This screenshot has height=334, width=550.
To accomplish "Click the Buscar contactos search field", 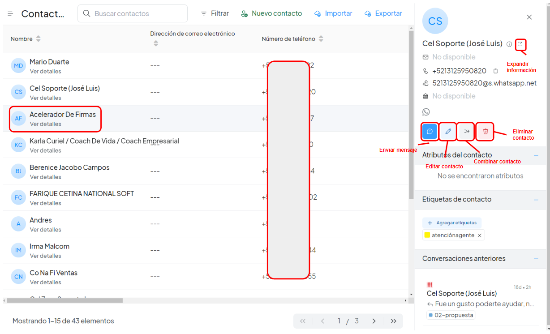I will pos(133,13).
